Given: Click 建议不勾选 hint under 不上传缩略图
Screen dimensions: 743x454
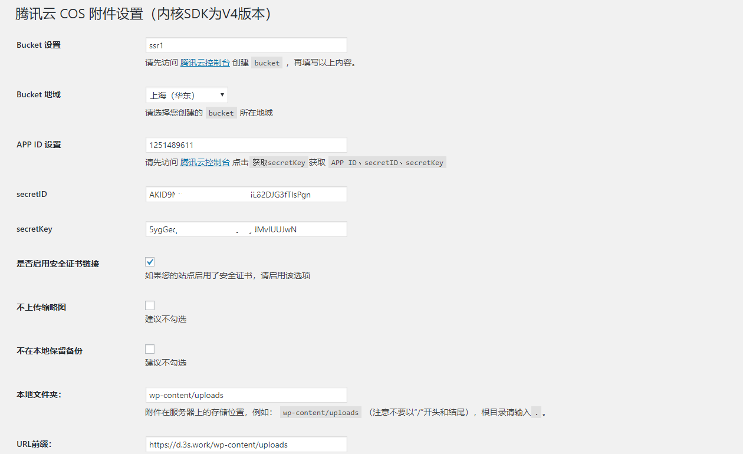Looking at the screenshot, I should pos(166,319).
